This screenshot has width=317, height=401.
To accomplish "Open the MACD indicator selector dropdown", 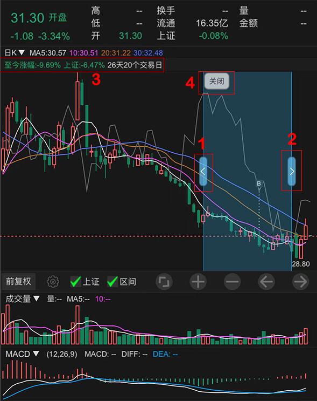I will (22, 354).
